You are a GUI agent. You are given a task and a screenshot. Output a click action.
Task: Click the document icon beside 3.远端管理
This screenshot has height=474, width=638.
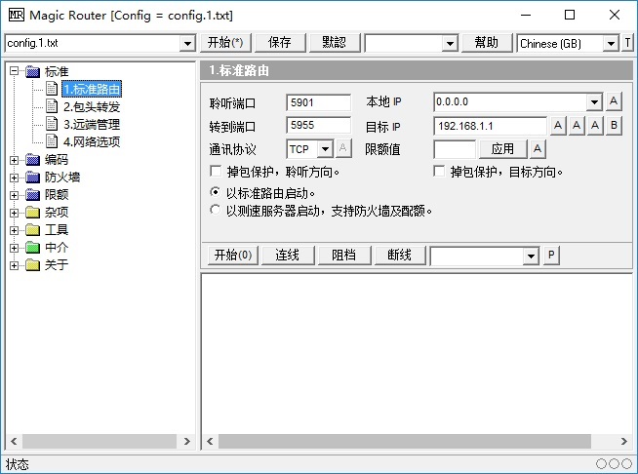52,124
